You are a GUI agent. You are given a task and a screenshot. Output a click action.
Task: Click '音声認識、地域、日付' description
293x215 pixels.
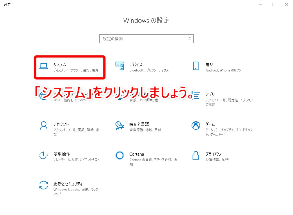pyautogui.click(x=145, y=130)
